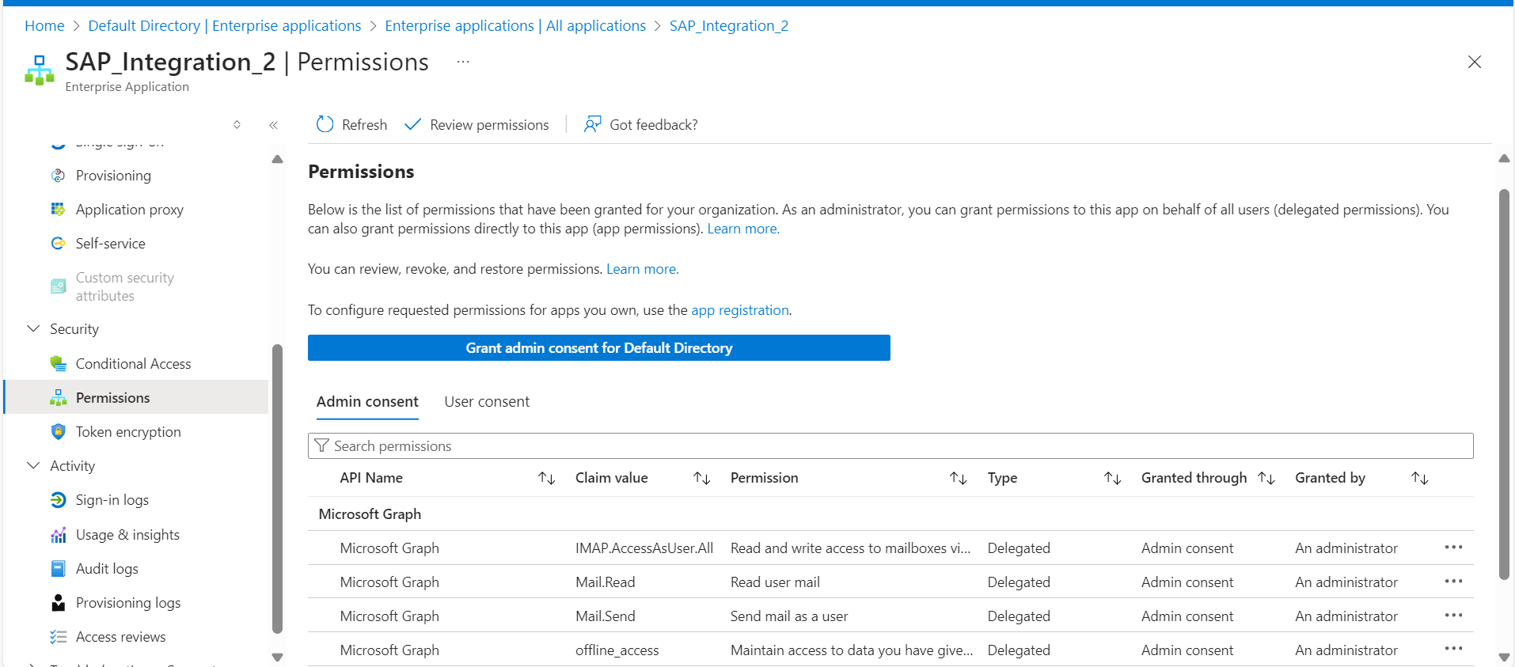Click the Provisioning icon in the sidebar
This screenshot has height=667, width=1515.
(x=58, y=176)
